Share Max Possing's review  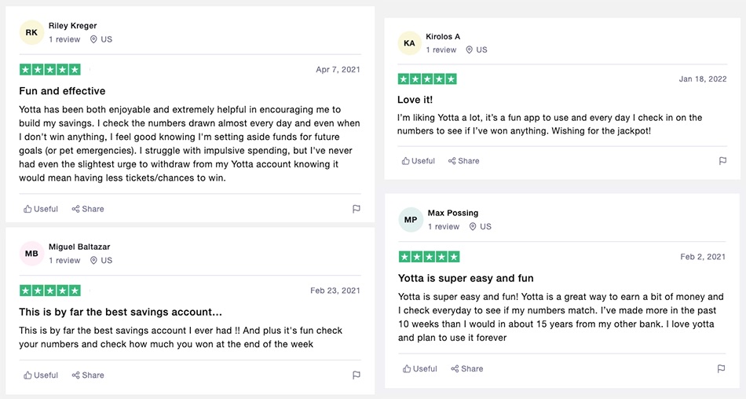(467, 369)
